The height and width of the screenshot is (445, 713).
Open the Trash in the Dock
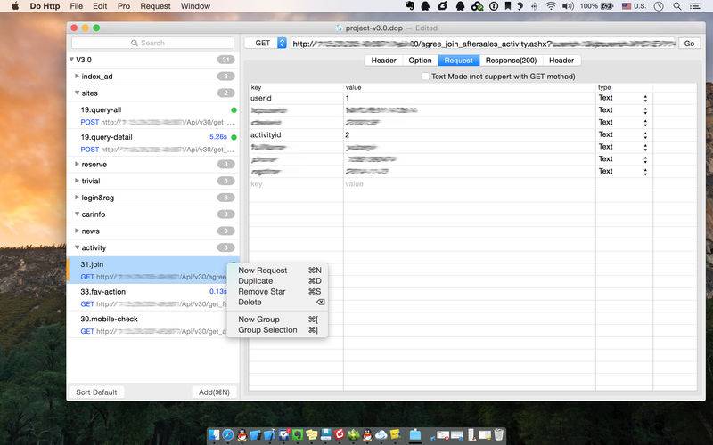(500, 434)
